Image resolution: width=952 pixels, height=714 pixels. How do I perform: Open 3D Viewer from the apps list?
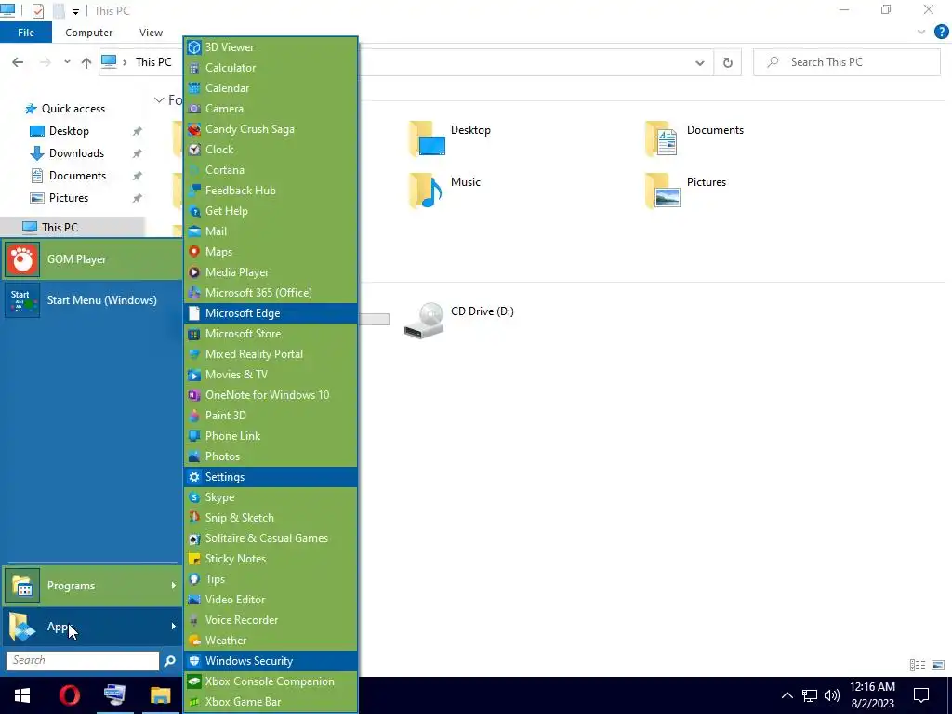pos(271,47)
